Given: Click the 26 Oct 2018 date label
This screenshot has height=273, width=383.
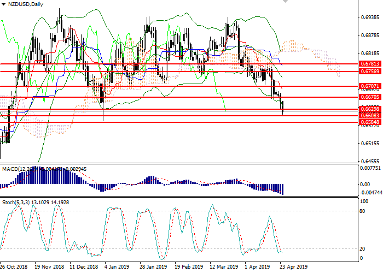Looking at the screenshot, I should tap(13, 268).
